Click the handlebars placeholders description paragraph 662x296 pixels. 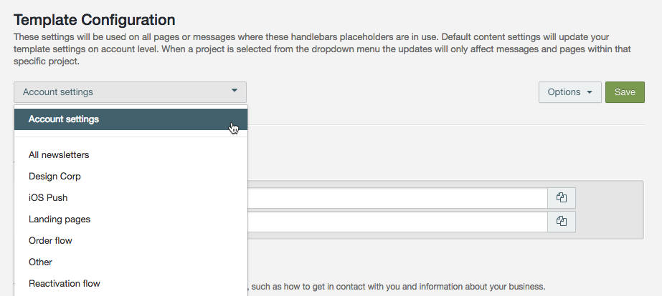tap(316, 49)
